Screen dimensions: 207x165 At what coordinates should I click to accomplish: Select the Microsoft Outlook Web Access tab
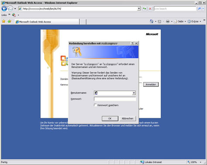click(47, 22)
